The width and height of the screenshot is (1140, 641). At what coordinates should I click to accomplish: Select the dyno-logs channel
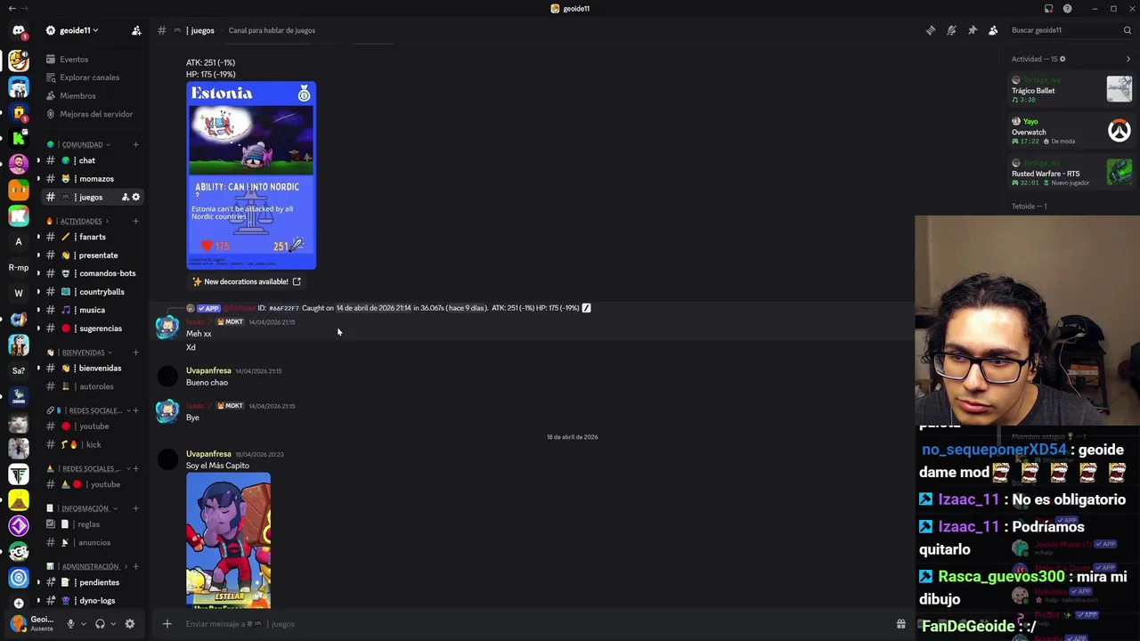pos(92,601)
